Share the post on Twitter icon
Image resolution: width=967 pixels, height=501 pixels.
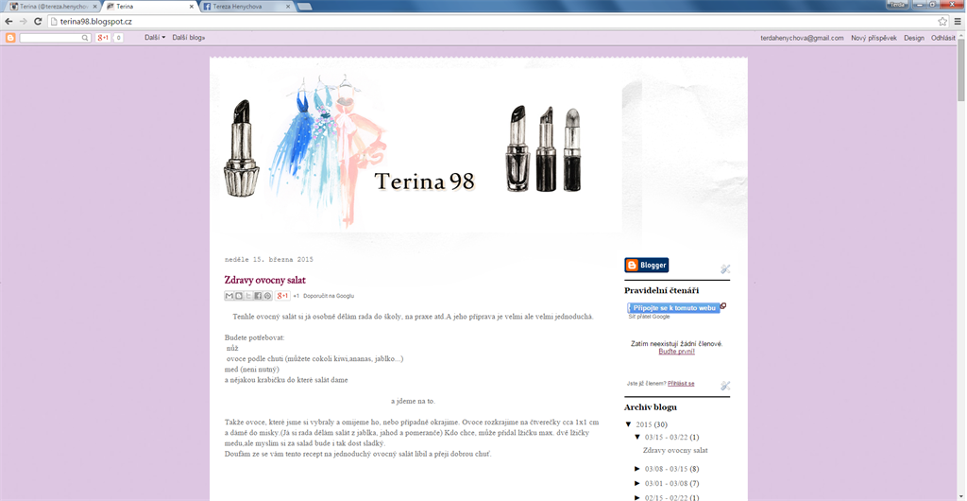248,296
